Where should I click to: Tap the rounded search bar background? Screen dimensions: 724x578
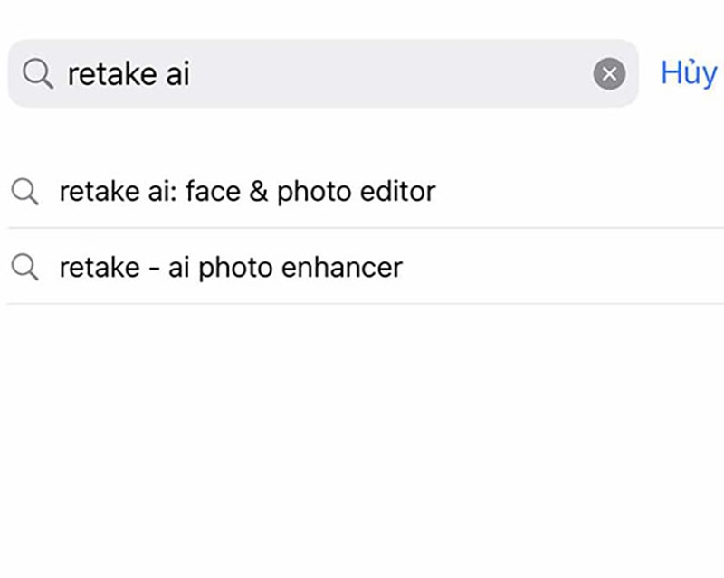point(362,74)
